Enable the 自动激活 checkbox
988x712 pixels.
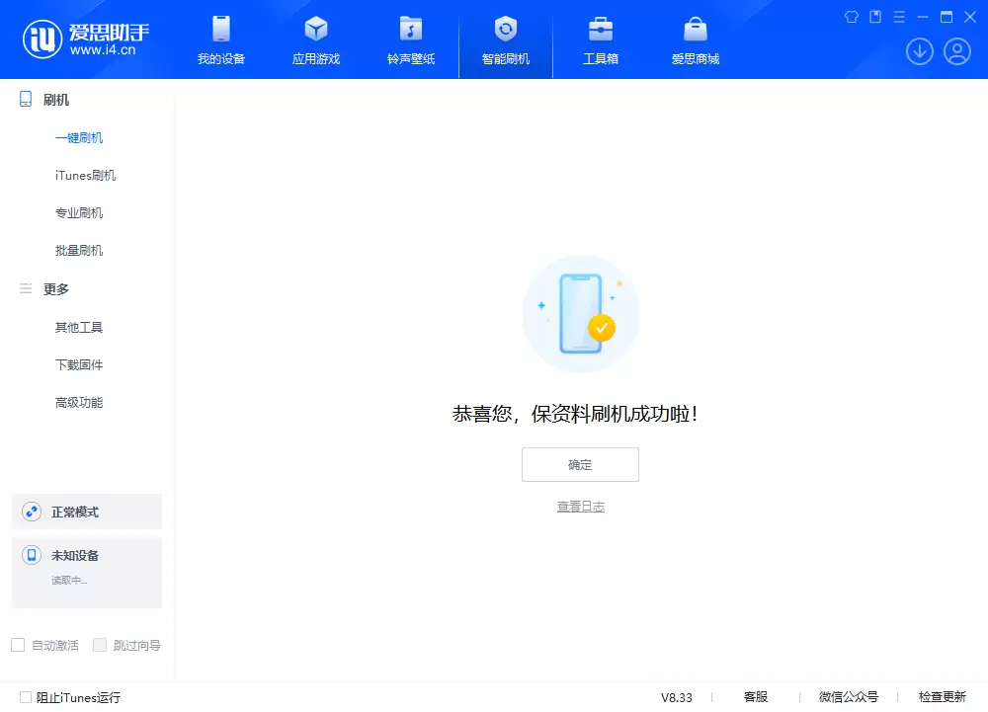click(x=18, y=644)
